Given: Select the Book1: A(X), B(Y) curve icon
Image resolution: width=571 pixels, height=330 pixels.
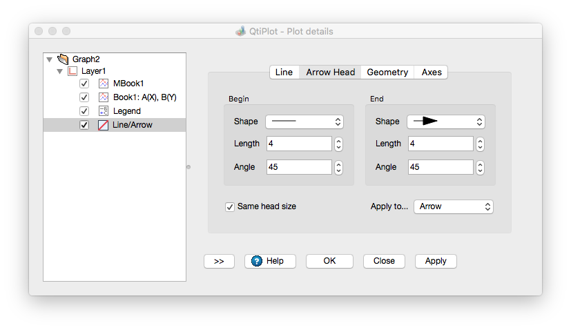Looking at the screenshot, I should tap(104, 97).
